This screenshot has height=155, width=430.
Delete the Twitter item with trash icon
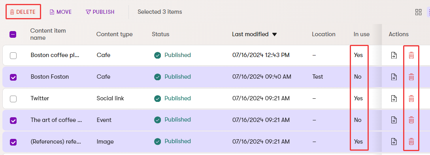click(411, 98)
